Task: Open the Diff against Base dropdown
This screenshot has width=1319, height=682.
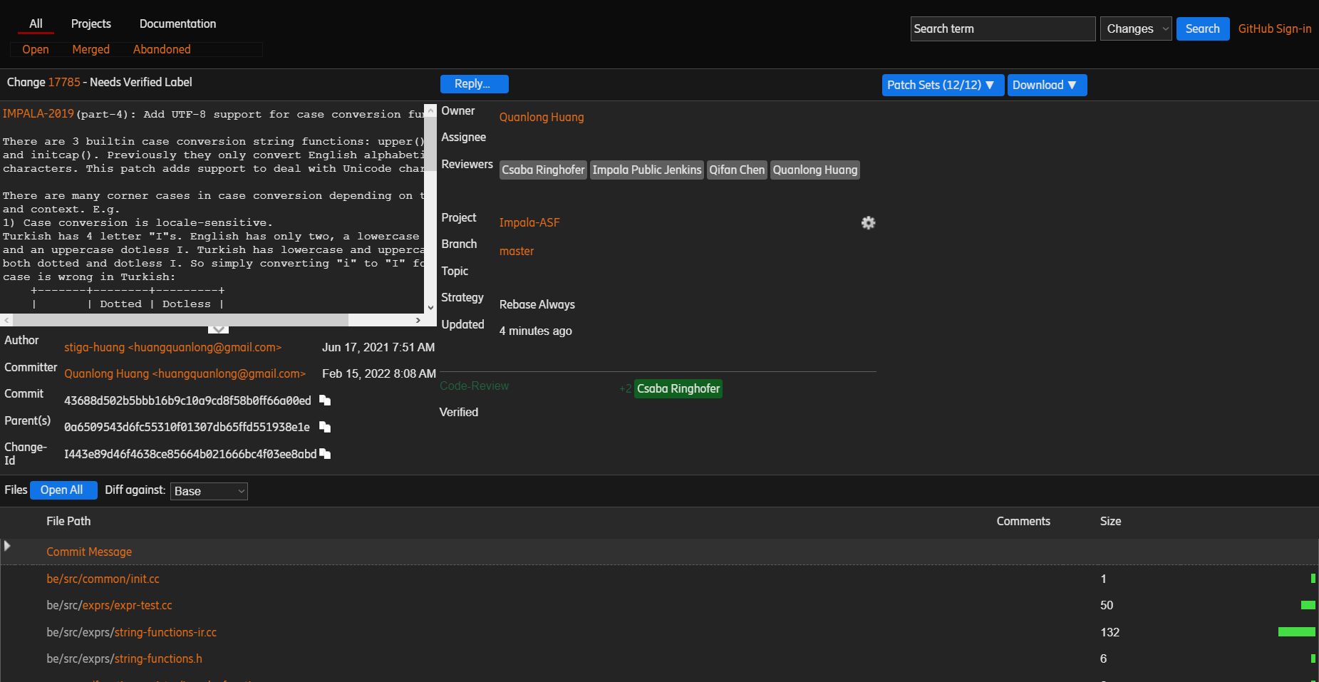Action: (x=209, y=491)
